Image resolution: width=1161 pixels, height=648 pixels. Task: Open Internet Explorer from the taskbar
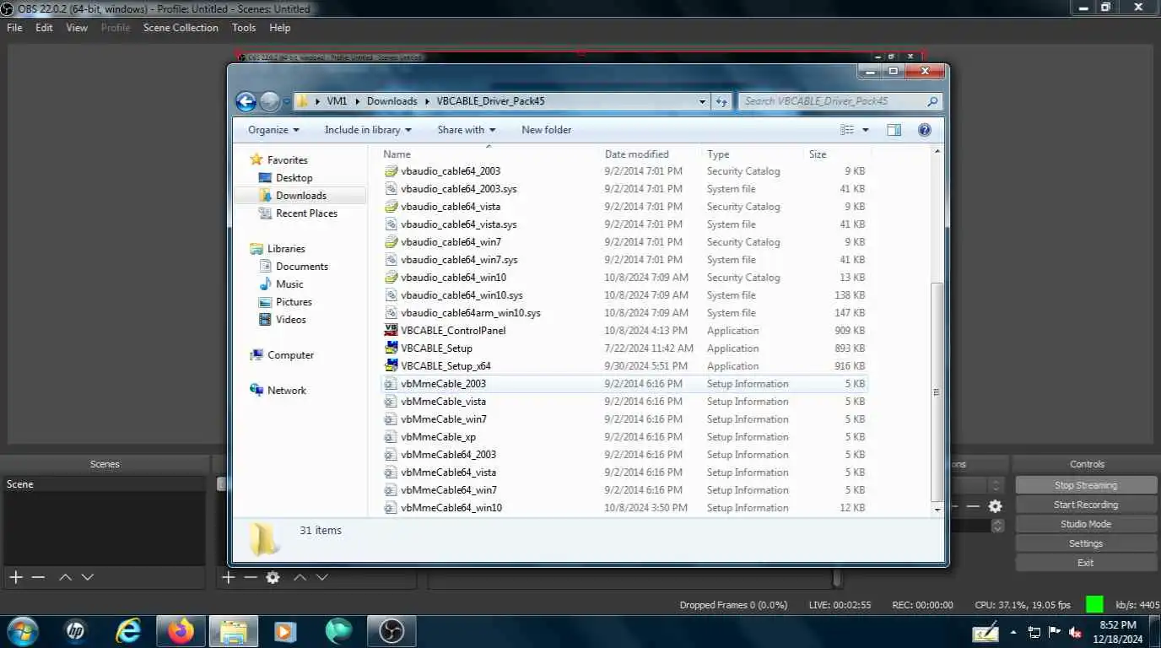[x=128, y=631]
